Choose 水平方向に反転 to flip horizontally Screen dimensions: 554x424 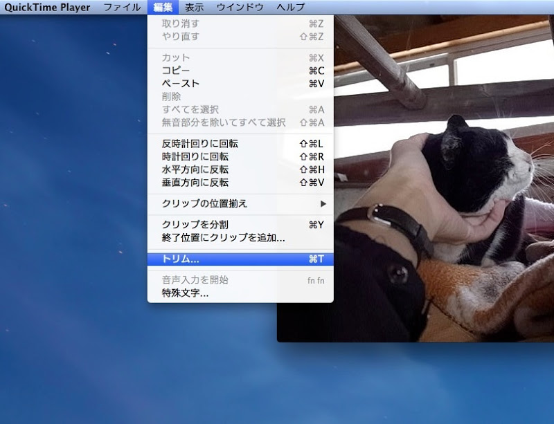(240, 169)
